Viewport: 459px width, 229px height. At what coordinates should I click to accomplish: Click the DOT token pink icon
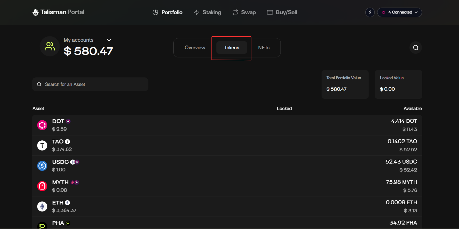42,125
